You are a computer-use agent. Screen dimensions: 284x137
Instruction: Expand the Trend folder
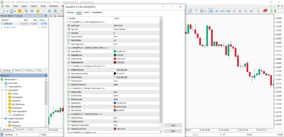click(x=6, y=94)
